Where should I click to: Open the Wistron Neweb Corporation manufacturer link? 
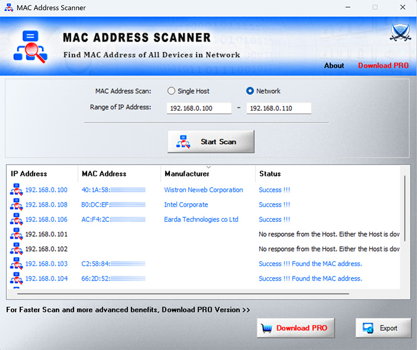(x=203, y=190)
